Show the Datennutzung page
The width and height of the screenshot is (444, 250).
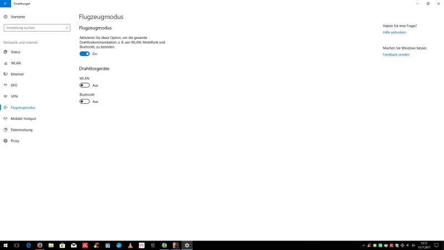pyautogui.click(x=22, y=129)
